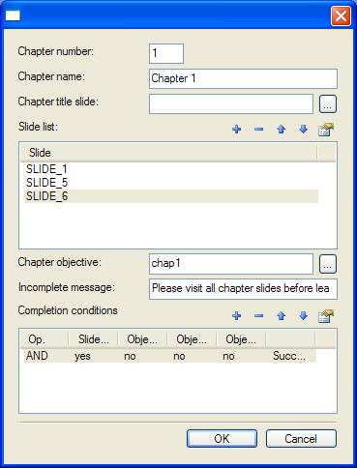
Task: Cancel the chapter dialog
Action: point(301,438)
